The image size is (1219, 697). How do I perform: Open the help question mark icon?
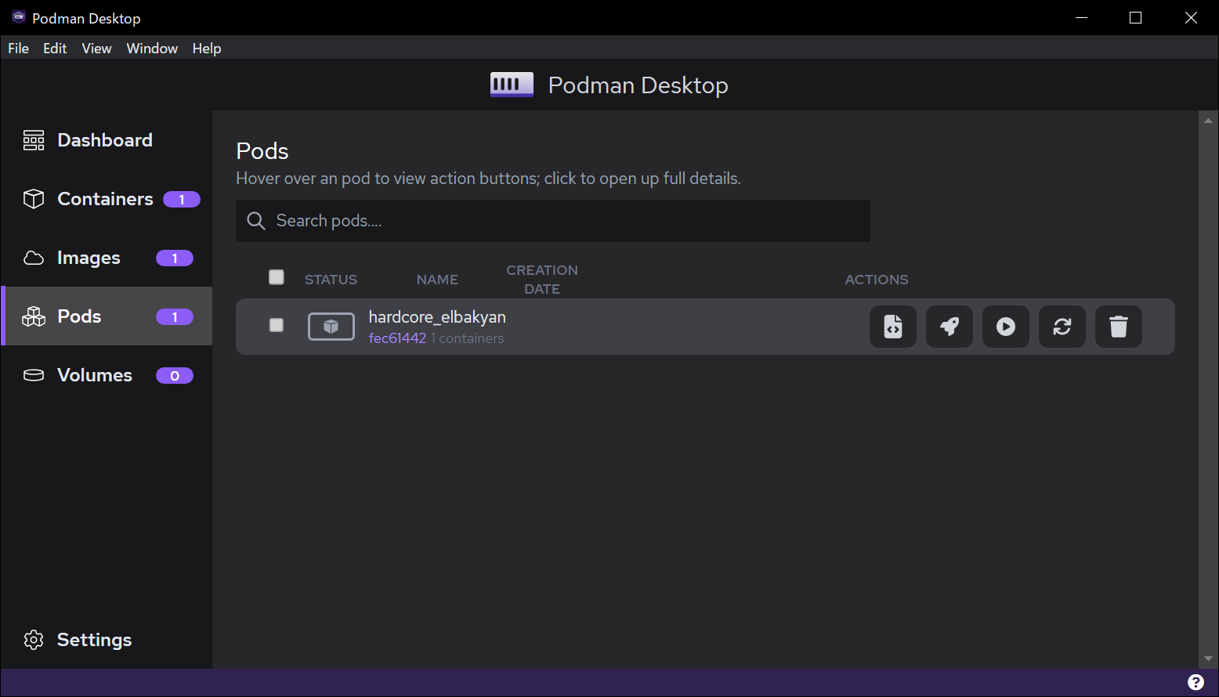(x=1195, y=682)
